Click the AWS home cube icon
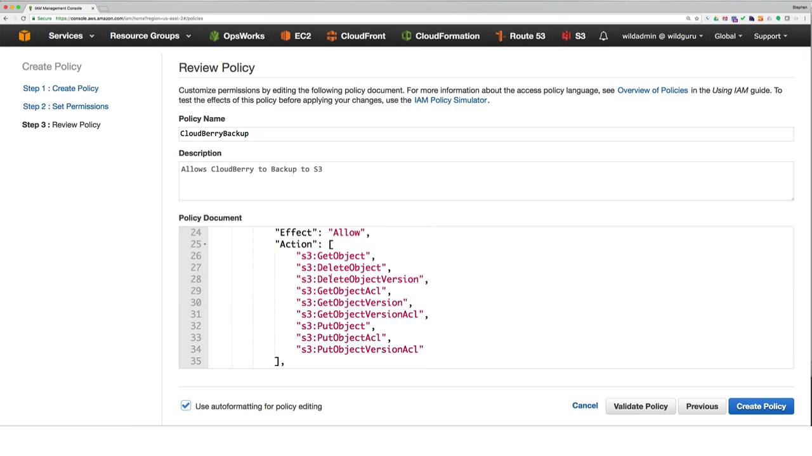 click(x=24, y=36)
